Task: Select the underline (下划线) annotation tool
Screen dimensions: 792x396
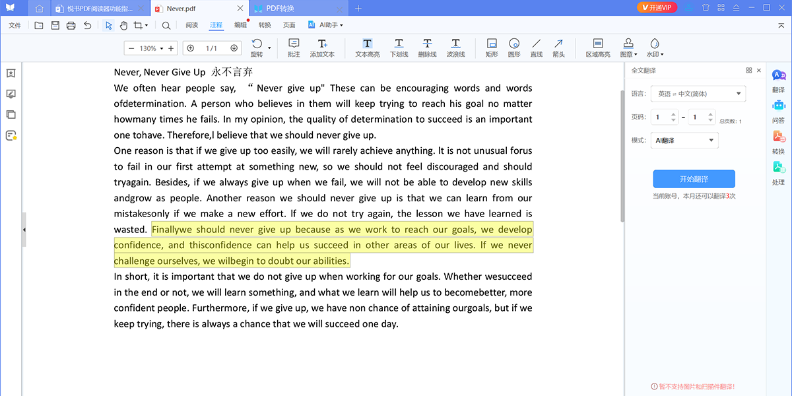Action: pos(399,46)
